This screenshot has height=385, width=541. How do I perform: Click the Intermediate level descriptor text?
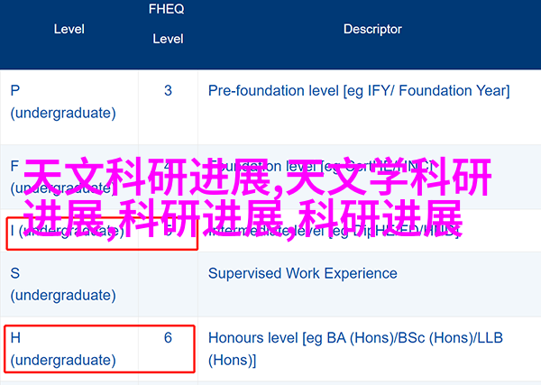coord(335,231)
